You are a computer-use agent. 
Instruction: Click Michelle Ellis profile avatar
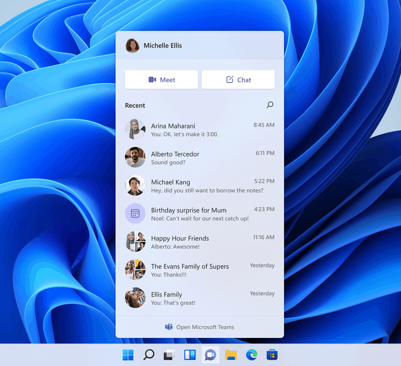click(x=132, y=46)
